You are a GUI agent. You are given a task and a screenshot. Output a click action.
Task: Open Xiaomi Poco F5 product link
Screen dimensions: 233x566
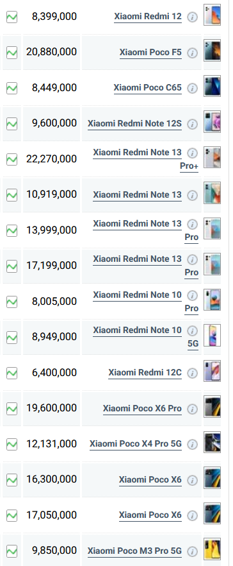pos(150,53)
